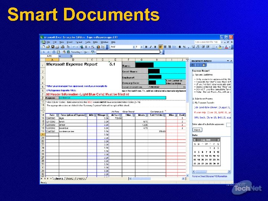Viewport: 268px width, 201px height.
Task: Click the Sort Ascending icon
Action: point(93,47)
